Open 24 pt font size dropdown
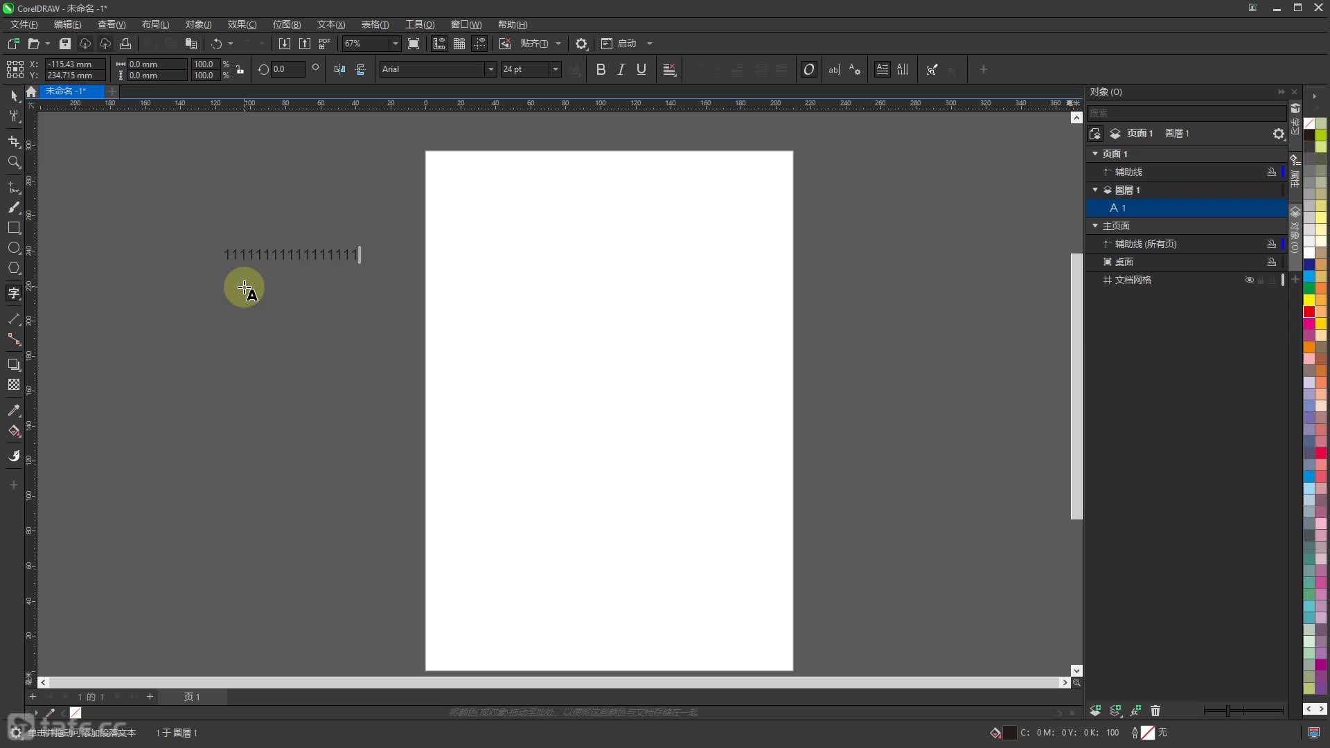1330x748 pixels. (x=555, y=69)
